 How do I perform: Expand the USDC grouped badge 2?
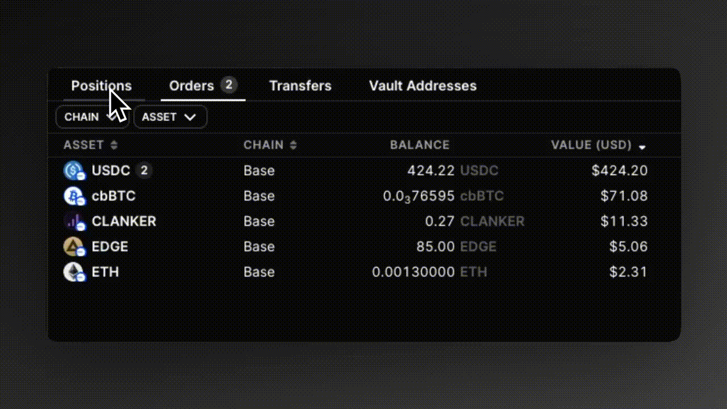(144, 170)
